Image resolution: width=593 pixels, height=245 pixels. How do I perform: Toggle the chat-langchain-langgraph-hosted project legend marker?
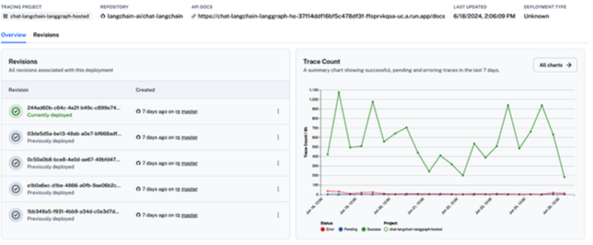point(386,229)
